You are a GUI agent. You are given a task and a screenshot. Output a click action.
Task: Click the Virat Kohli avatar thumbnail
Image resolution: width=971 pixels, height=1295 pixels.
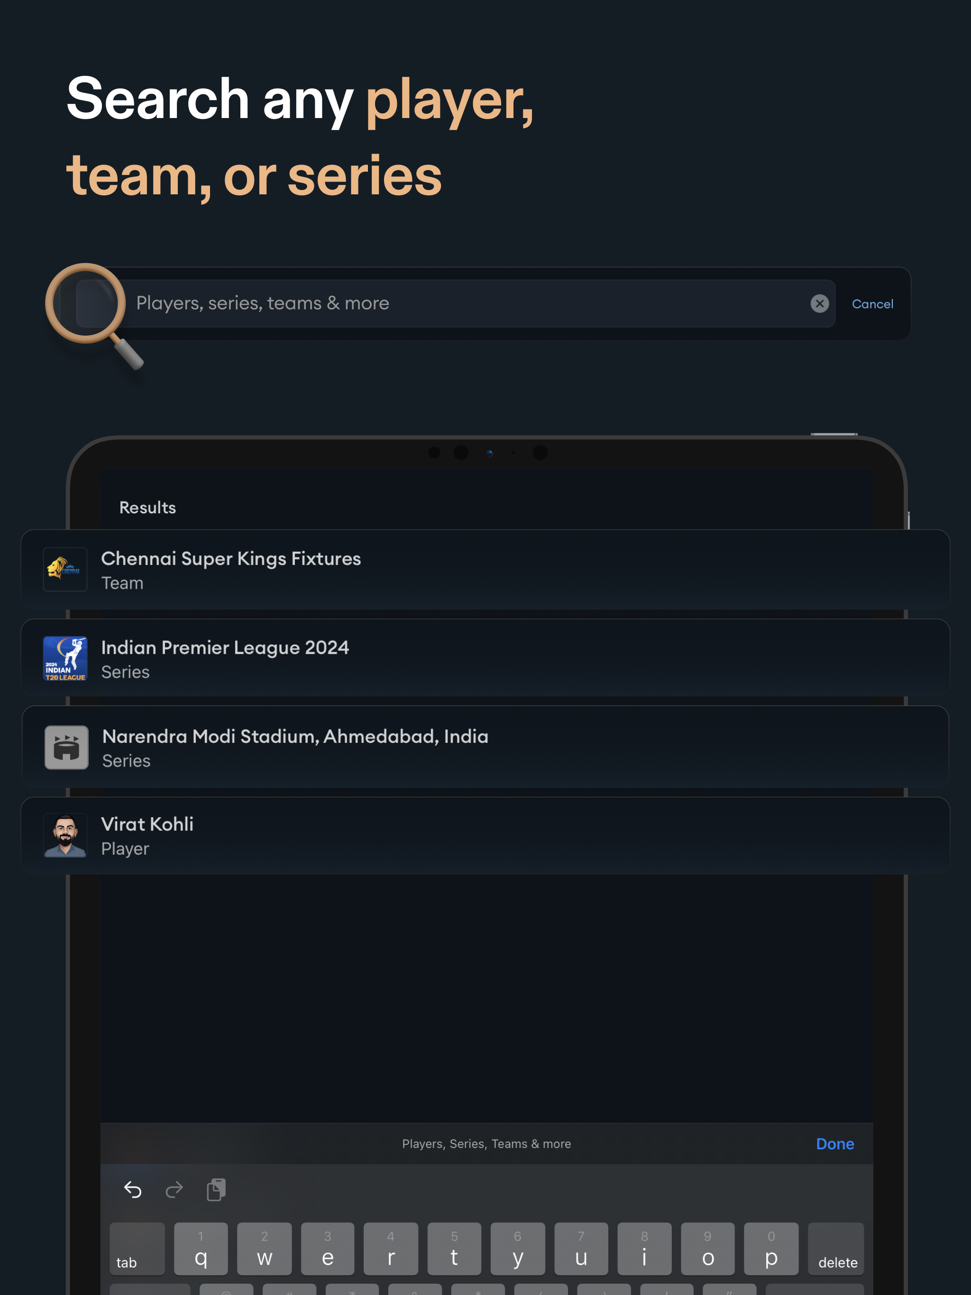click(65, 835)
